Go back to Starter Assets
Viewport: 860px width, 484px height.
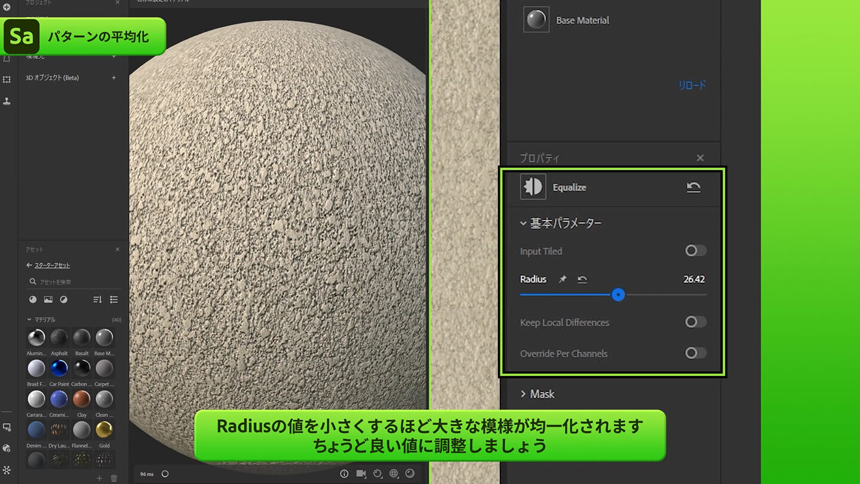pos(48,265)
